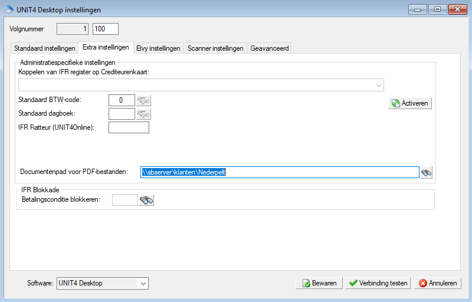This screenshot has height=302, width=472.
Task: Click the binoculars next to Betalingsconditie blokkeren
Action: 146,201
